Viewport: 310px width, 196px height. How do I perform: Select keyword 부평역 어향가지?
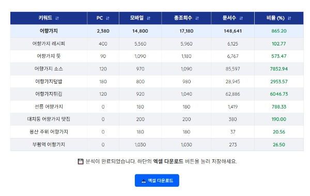click(x=49, y=144)
